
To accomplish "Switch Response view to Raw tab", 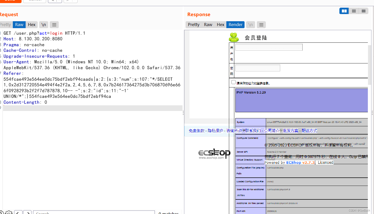I will 208,25.
